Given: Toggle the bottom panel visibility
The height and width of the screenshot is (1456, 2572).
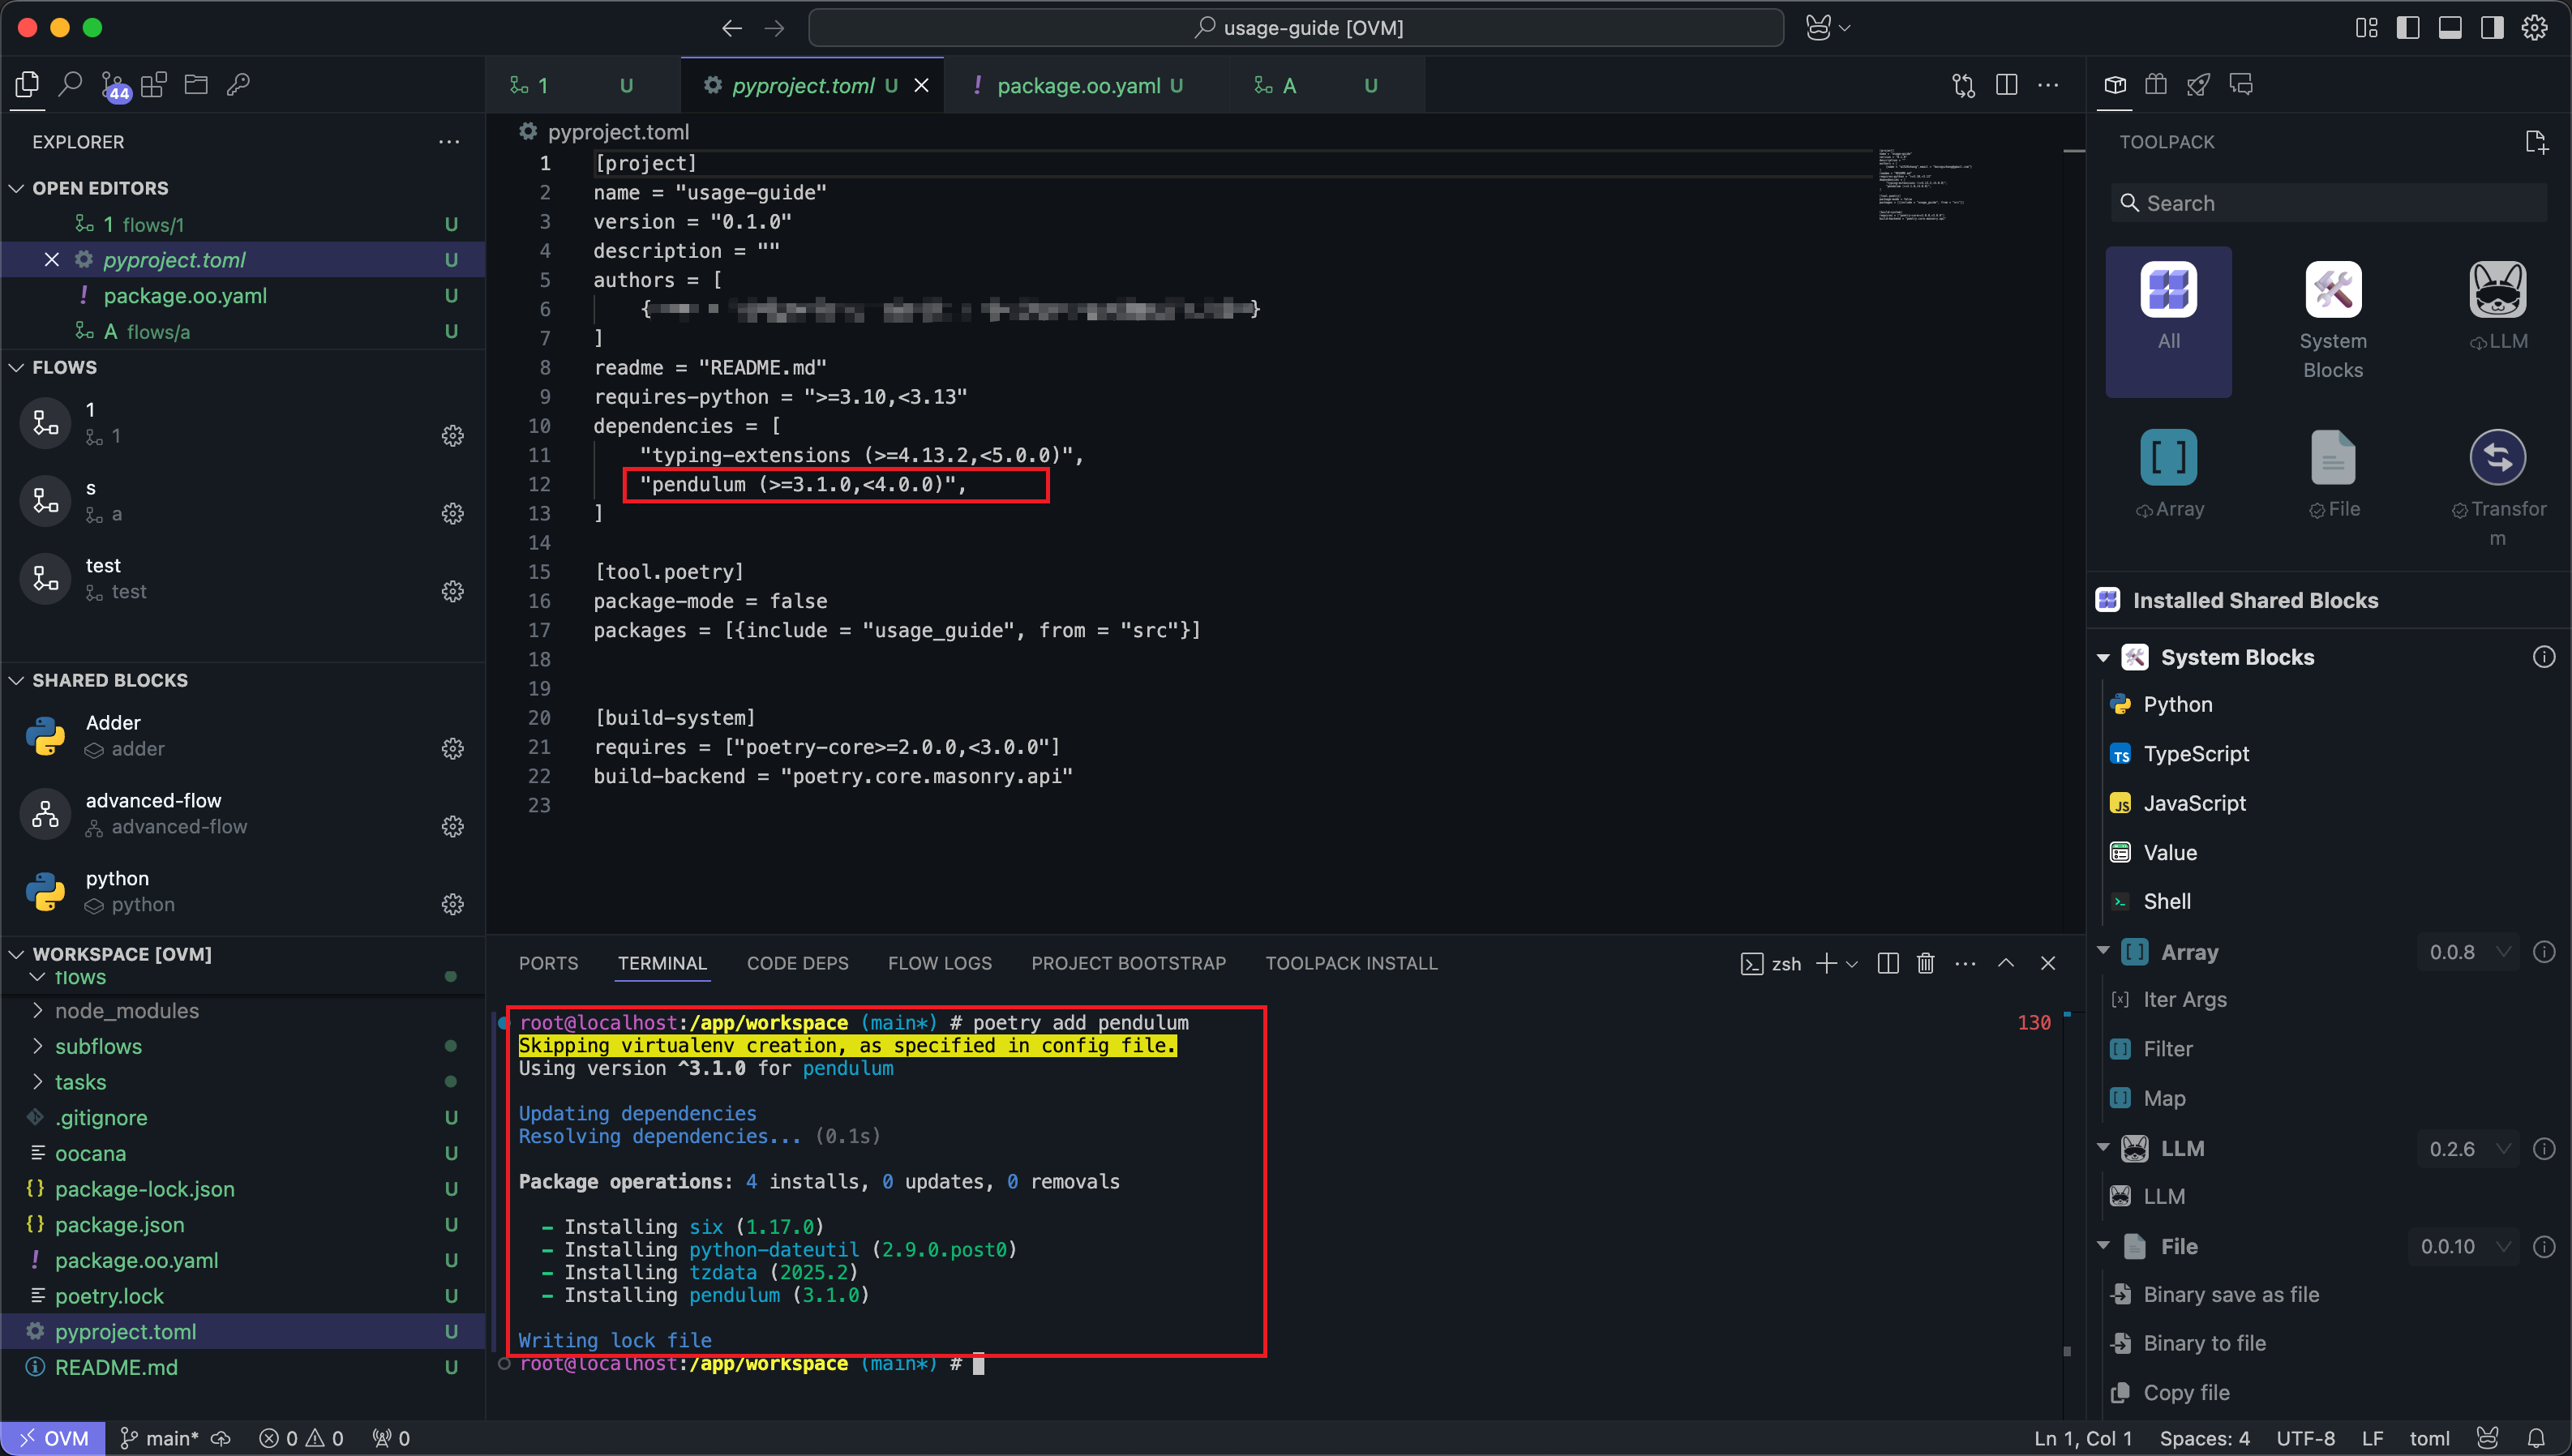Looking at the screenshot, I should [x=2450, y=28].
